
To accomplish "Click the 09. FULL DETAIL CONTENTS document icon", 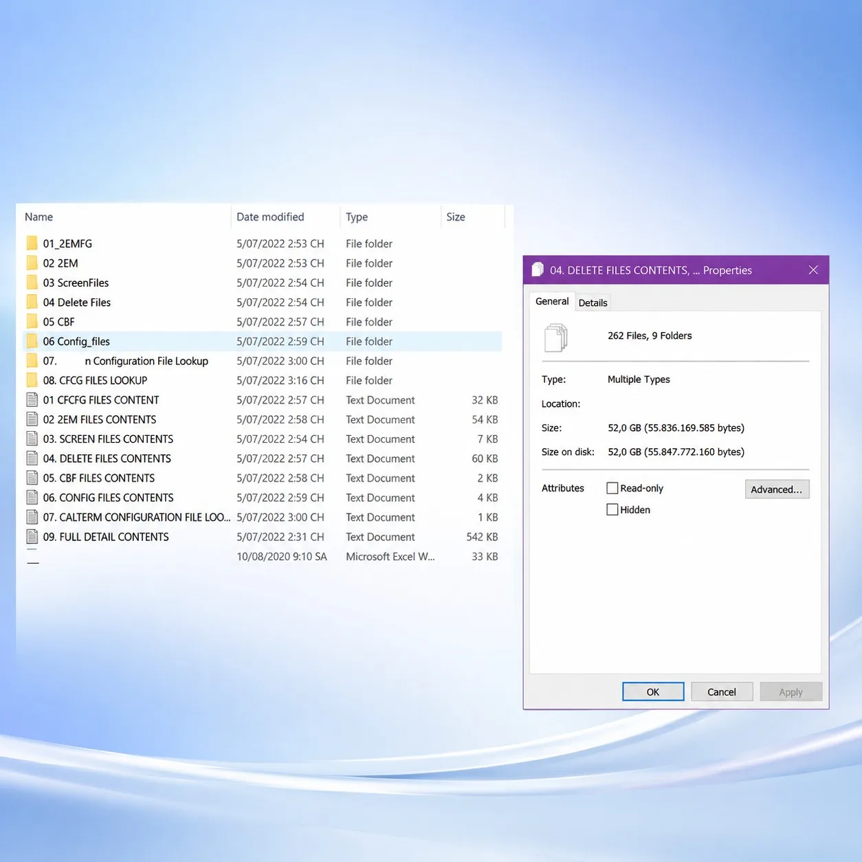I will point(32,537).
